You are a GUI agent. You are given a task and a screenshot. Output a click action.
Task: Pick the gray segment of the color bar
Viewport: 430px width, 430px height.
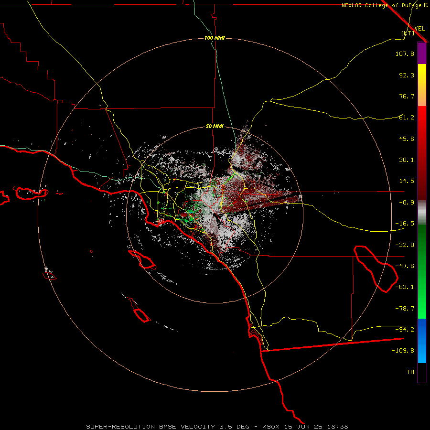[422, 212]
